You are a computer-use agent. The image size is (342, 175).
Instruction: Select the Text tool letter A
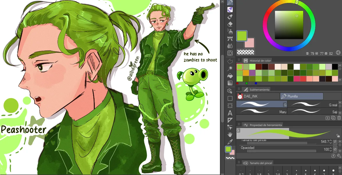click(230, 113)
